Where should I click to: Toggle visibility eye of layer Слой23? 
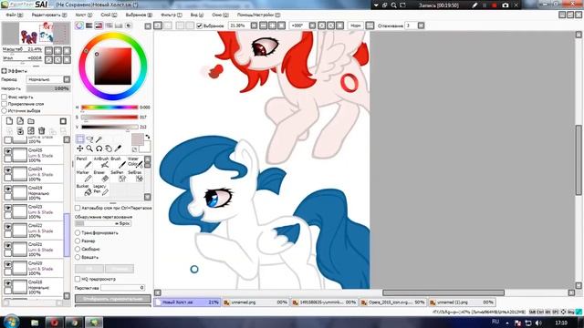click(8, 208)
